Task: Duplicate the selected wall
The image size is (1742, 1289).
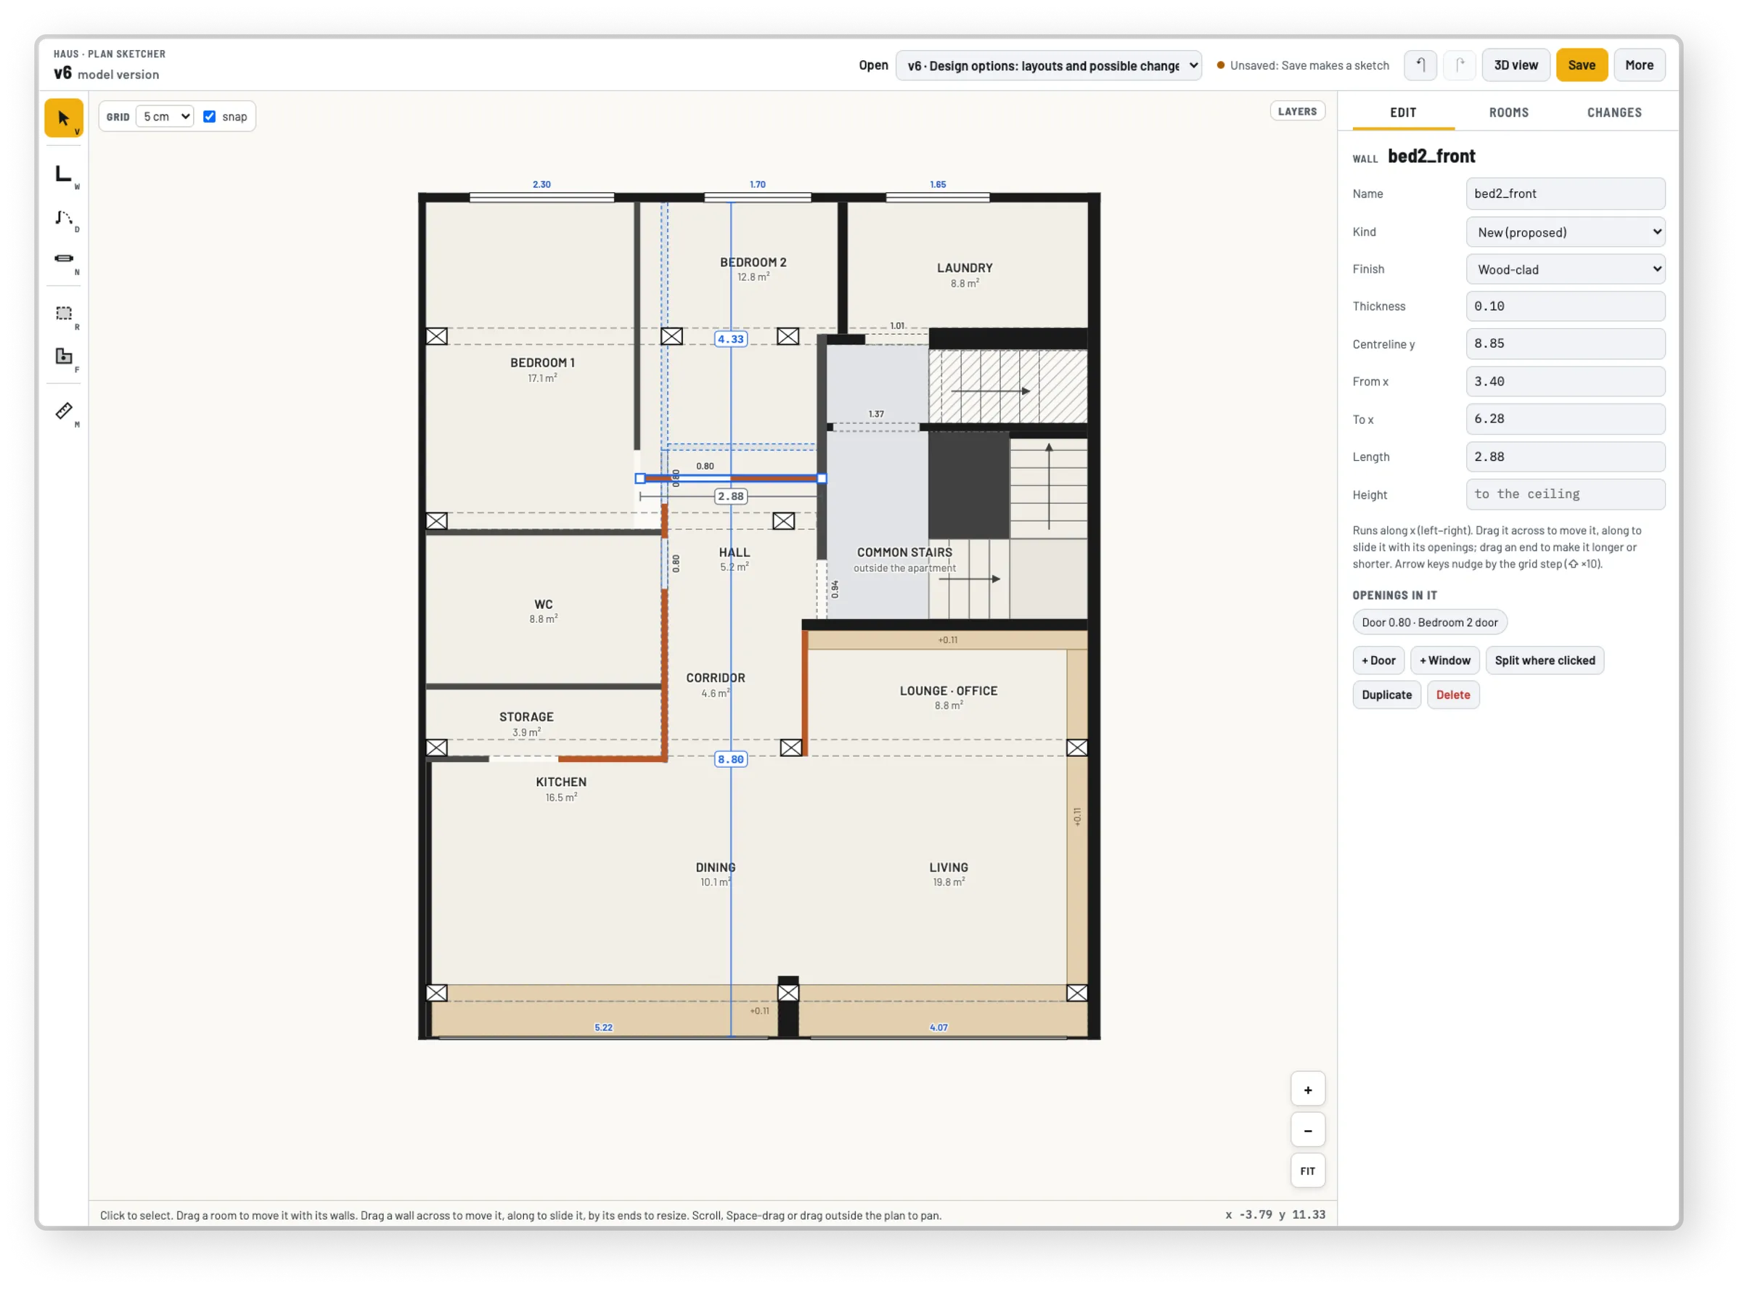Action: point(1386,695)
